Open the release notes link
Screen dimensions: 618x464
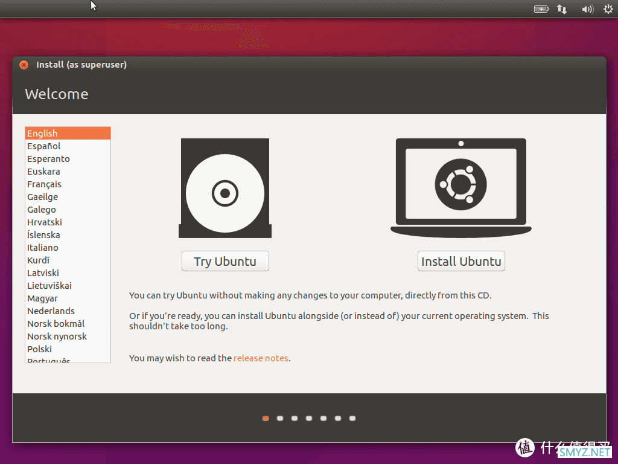(261, 358)
